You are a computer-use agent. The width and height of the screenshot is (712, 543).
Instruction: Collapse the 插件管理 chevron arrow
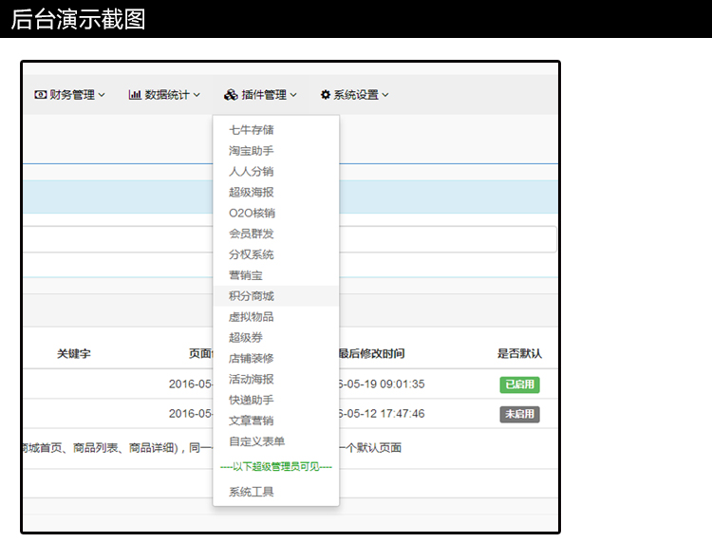(x=293, y=95)
